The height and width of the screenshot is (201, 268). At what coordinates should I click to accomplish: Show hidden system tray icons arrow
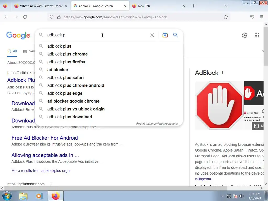tap(222, 196)
